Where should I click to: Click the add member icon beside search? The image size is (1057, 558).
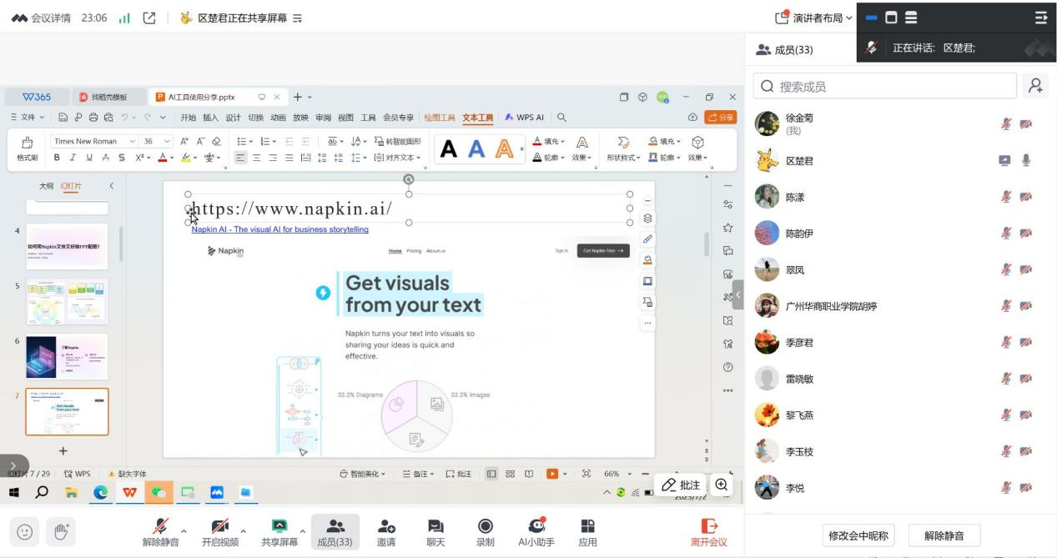pyautogui.click(x=1035, y=86)
